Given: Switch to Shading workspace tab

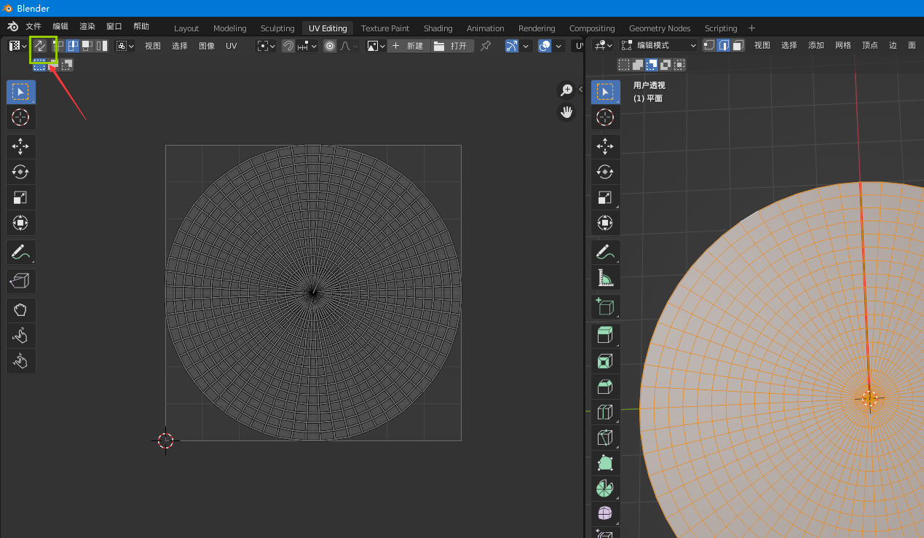Looking at the screenshot, I should [438, 28].
